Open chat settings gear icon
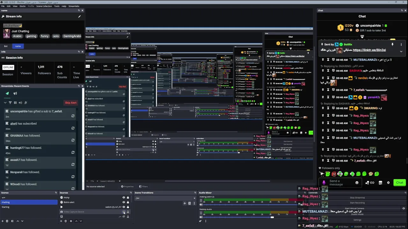The width and height of the screenshot is (408, 229). (388, 183)
